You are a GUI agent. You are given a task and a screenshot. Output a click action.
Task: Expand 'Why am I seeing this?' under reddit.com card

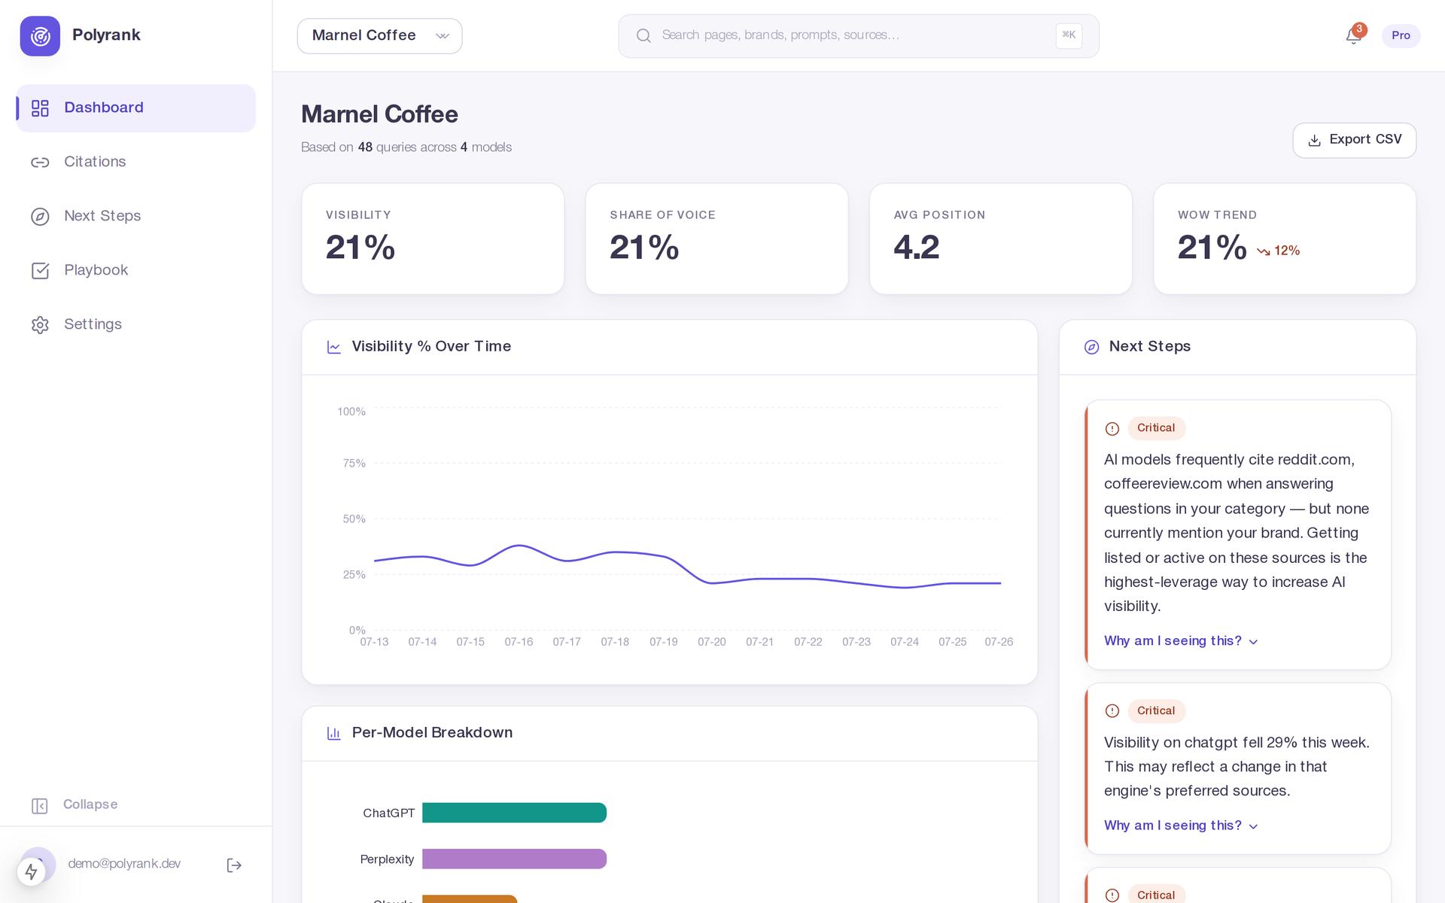[x=1181, y=641]
